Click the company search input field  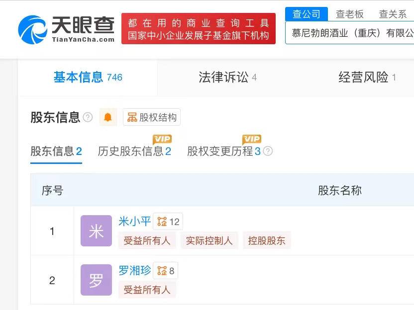351,33
